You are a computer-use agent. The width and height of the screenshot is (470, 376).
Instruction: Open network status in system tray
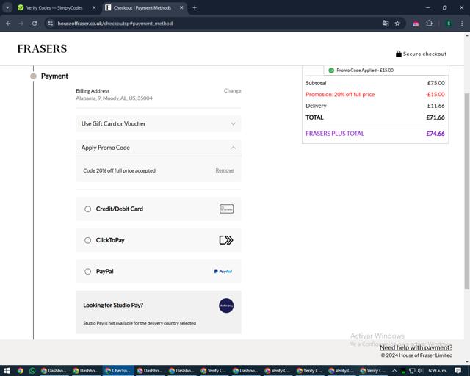(412, 371)
